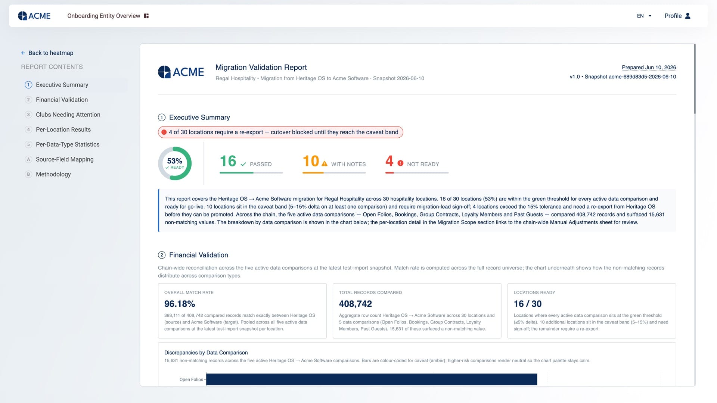Click the number 1 badge in contents
The width and height of the screenshot is (717, 403).
coord(28,85)
